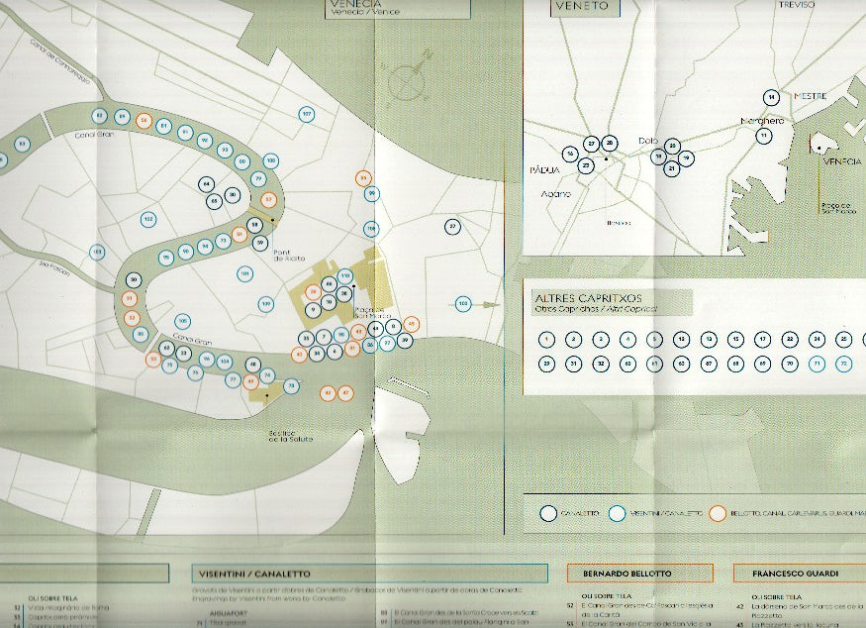The height and width of the screenshot is (628, 866).
Task: Click the orange marker 57
Action: (x=268, y=199)
